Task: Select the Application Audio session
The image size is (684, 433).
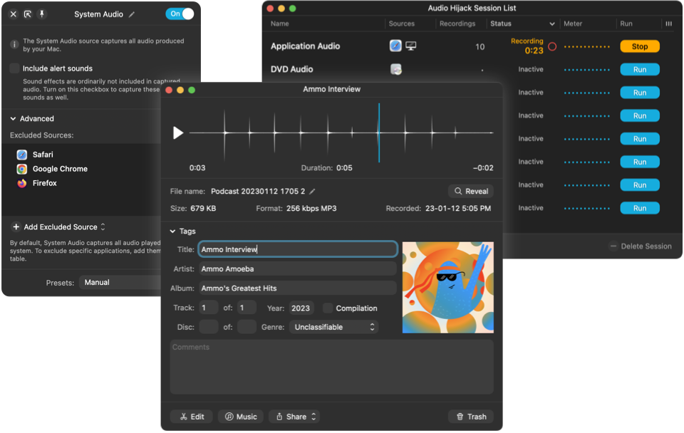Action: [305, 46]
